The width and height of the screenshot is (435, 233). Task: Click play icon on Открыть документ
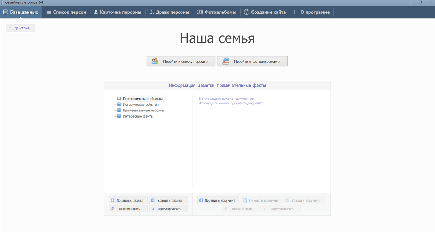[245, 200]
